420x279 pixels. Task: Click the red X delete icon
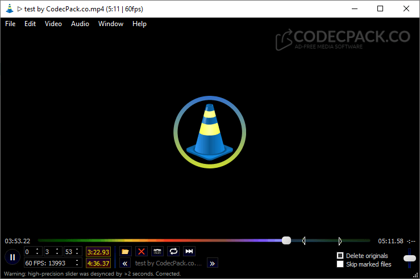pyautogui.click(x=142, y=251)
